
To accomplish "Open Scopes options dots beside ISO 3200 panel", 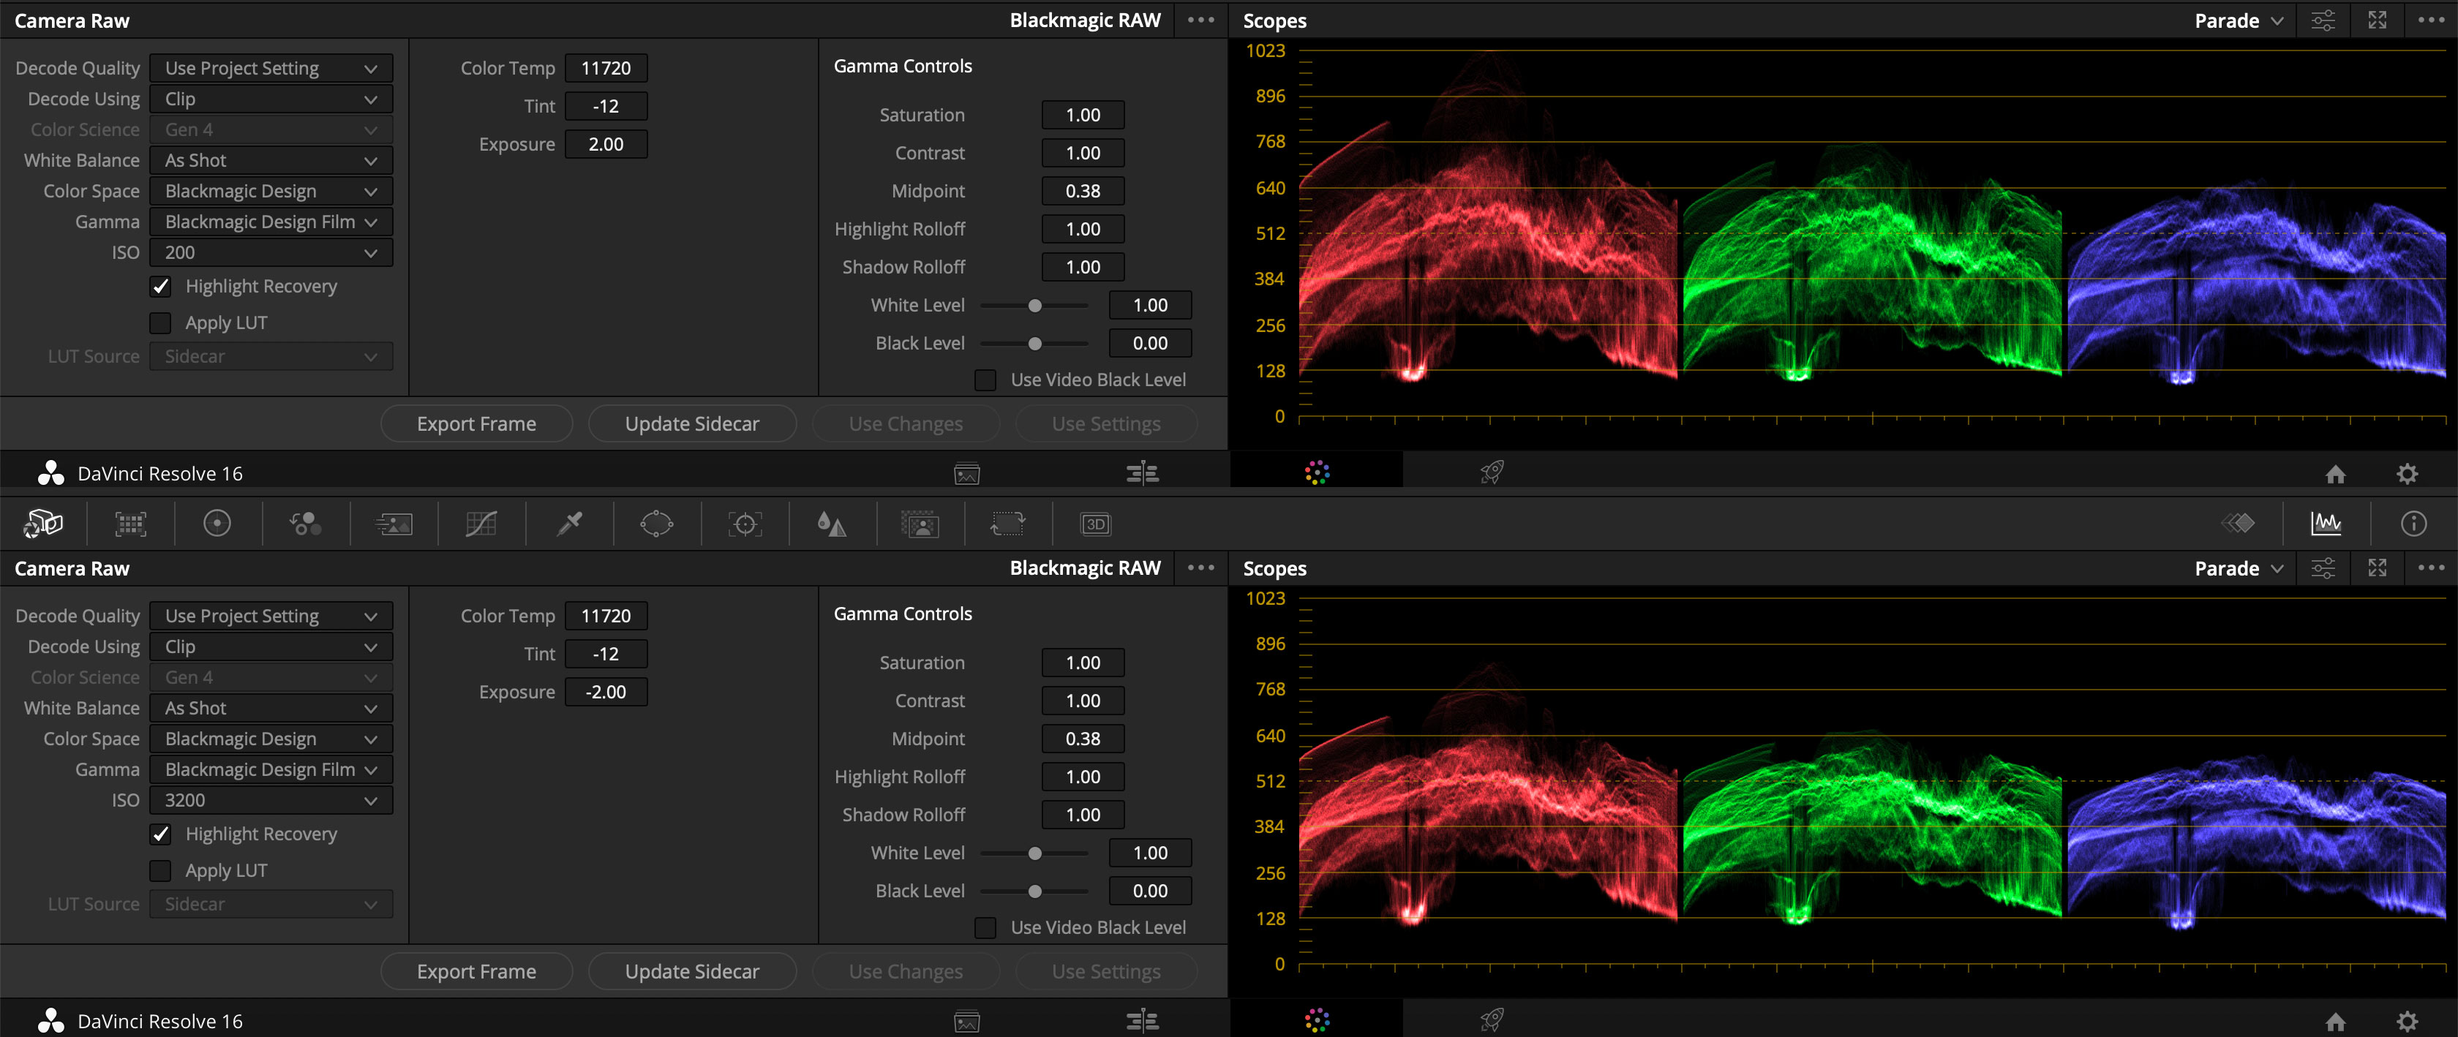I will 2431,567.
